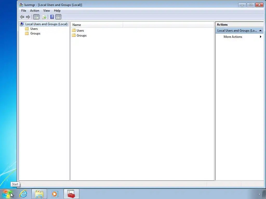Maximize the lusrmgr window
Screen dimensions: 266x199
click(x=251, y=5)
